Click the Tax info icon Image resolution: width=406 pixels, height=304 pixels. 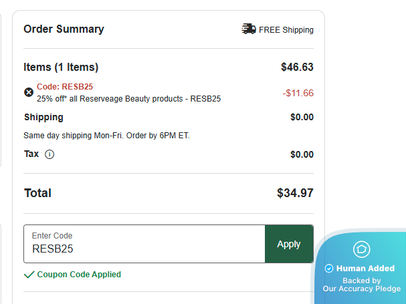(49, 154)
